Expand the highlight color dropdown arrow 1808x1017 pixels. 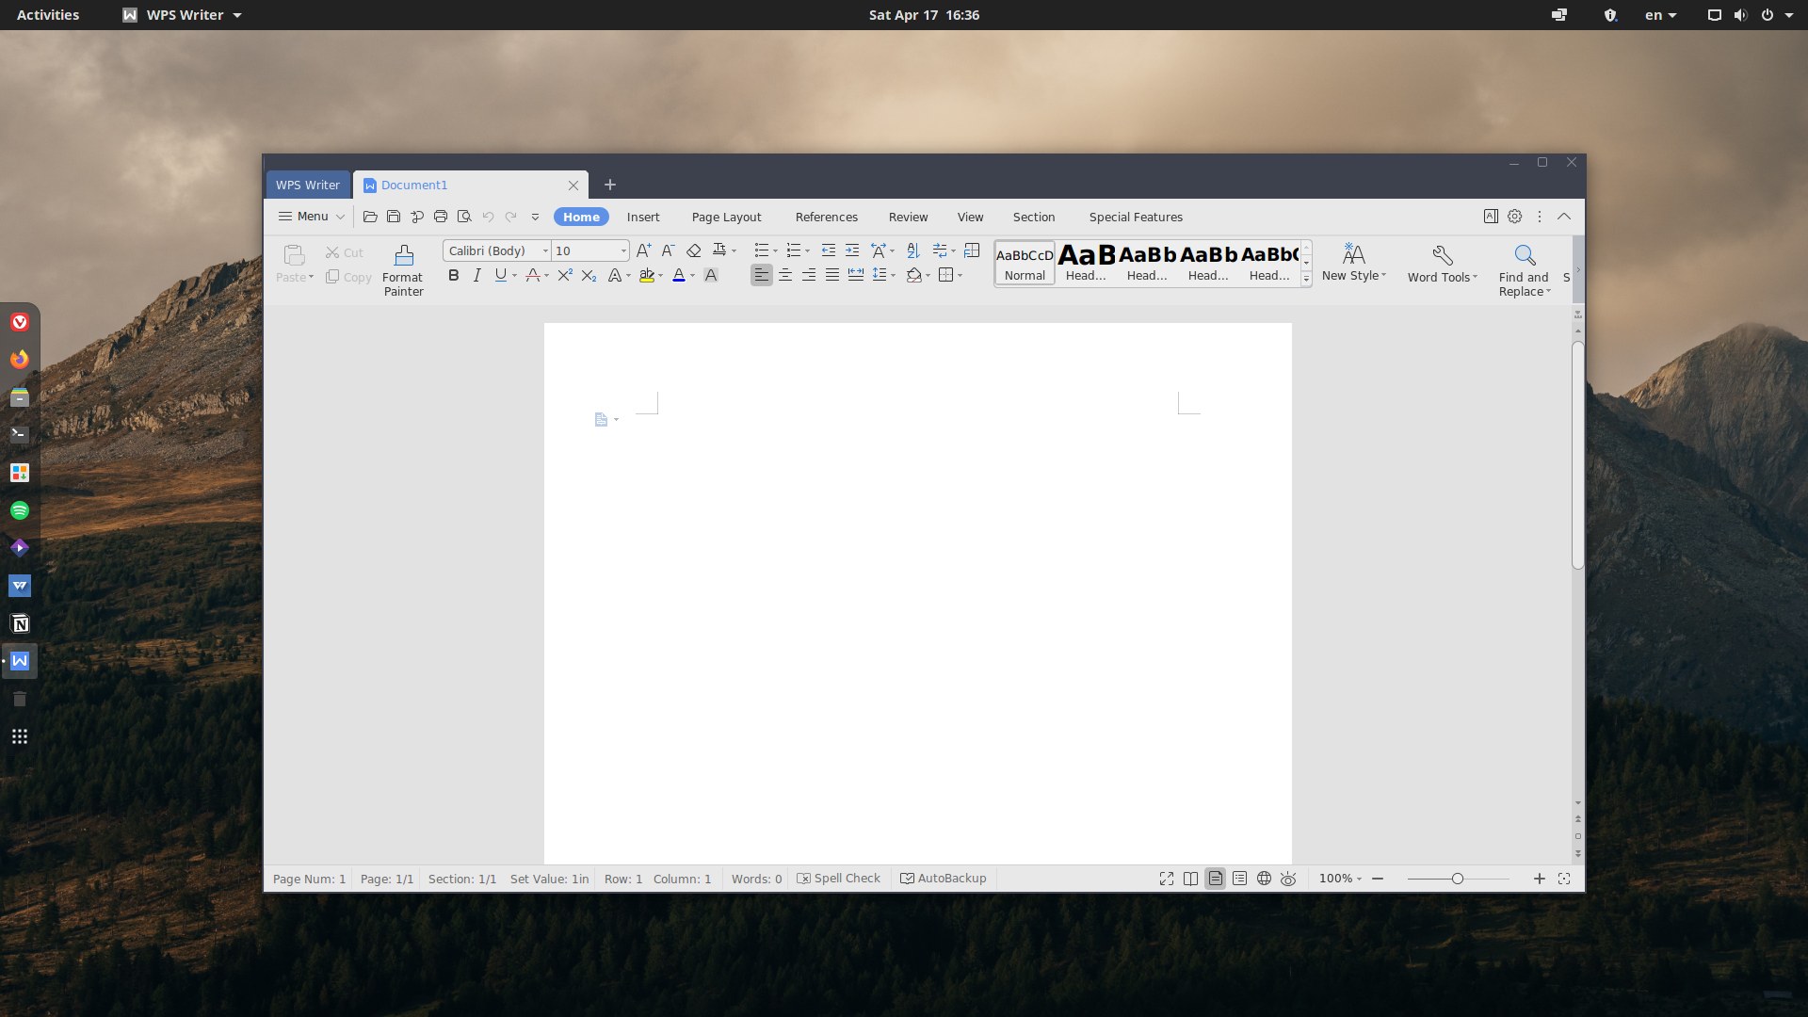click(660, 276)
